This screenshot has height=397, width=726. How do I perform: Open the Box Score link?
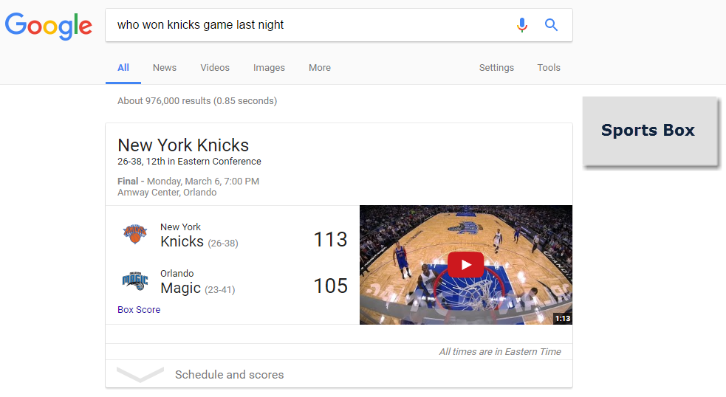tap(139, 310)
